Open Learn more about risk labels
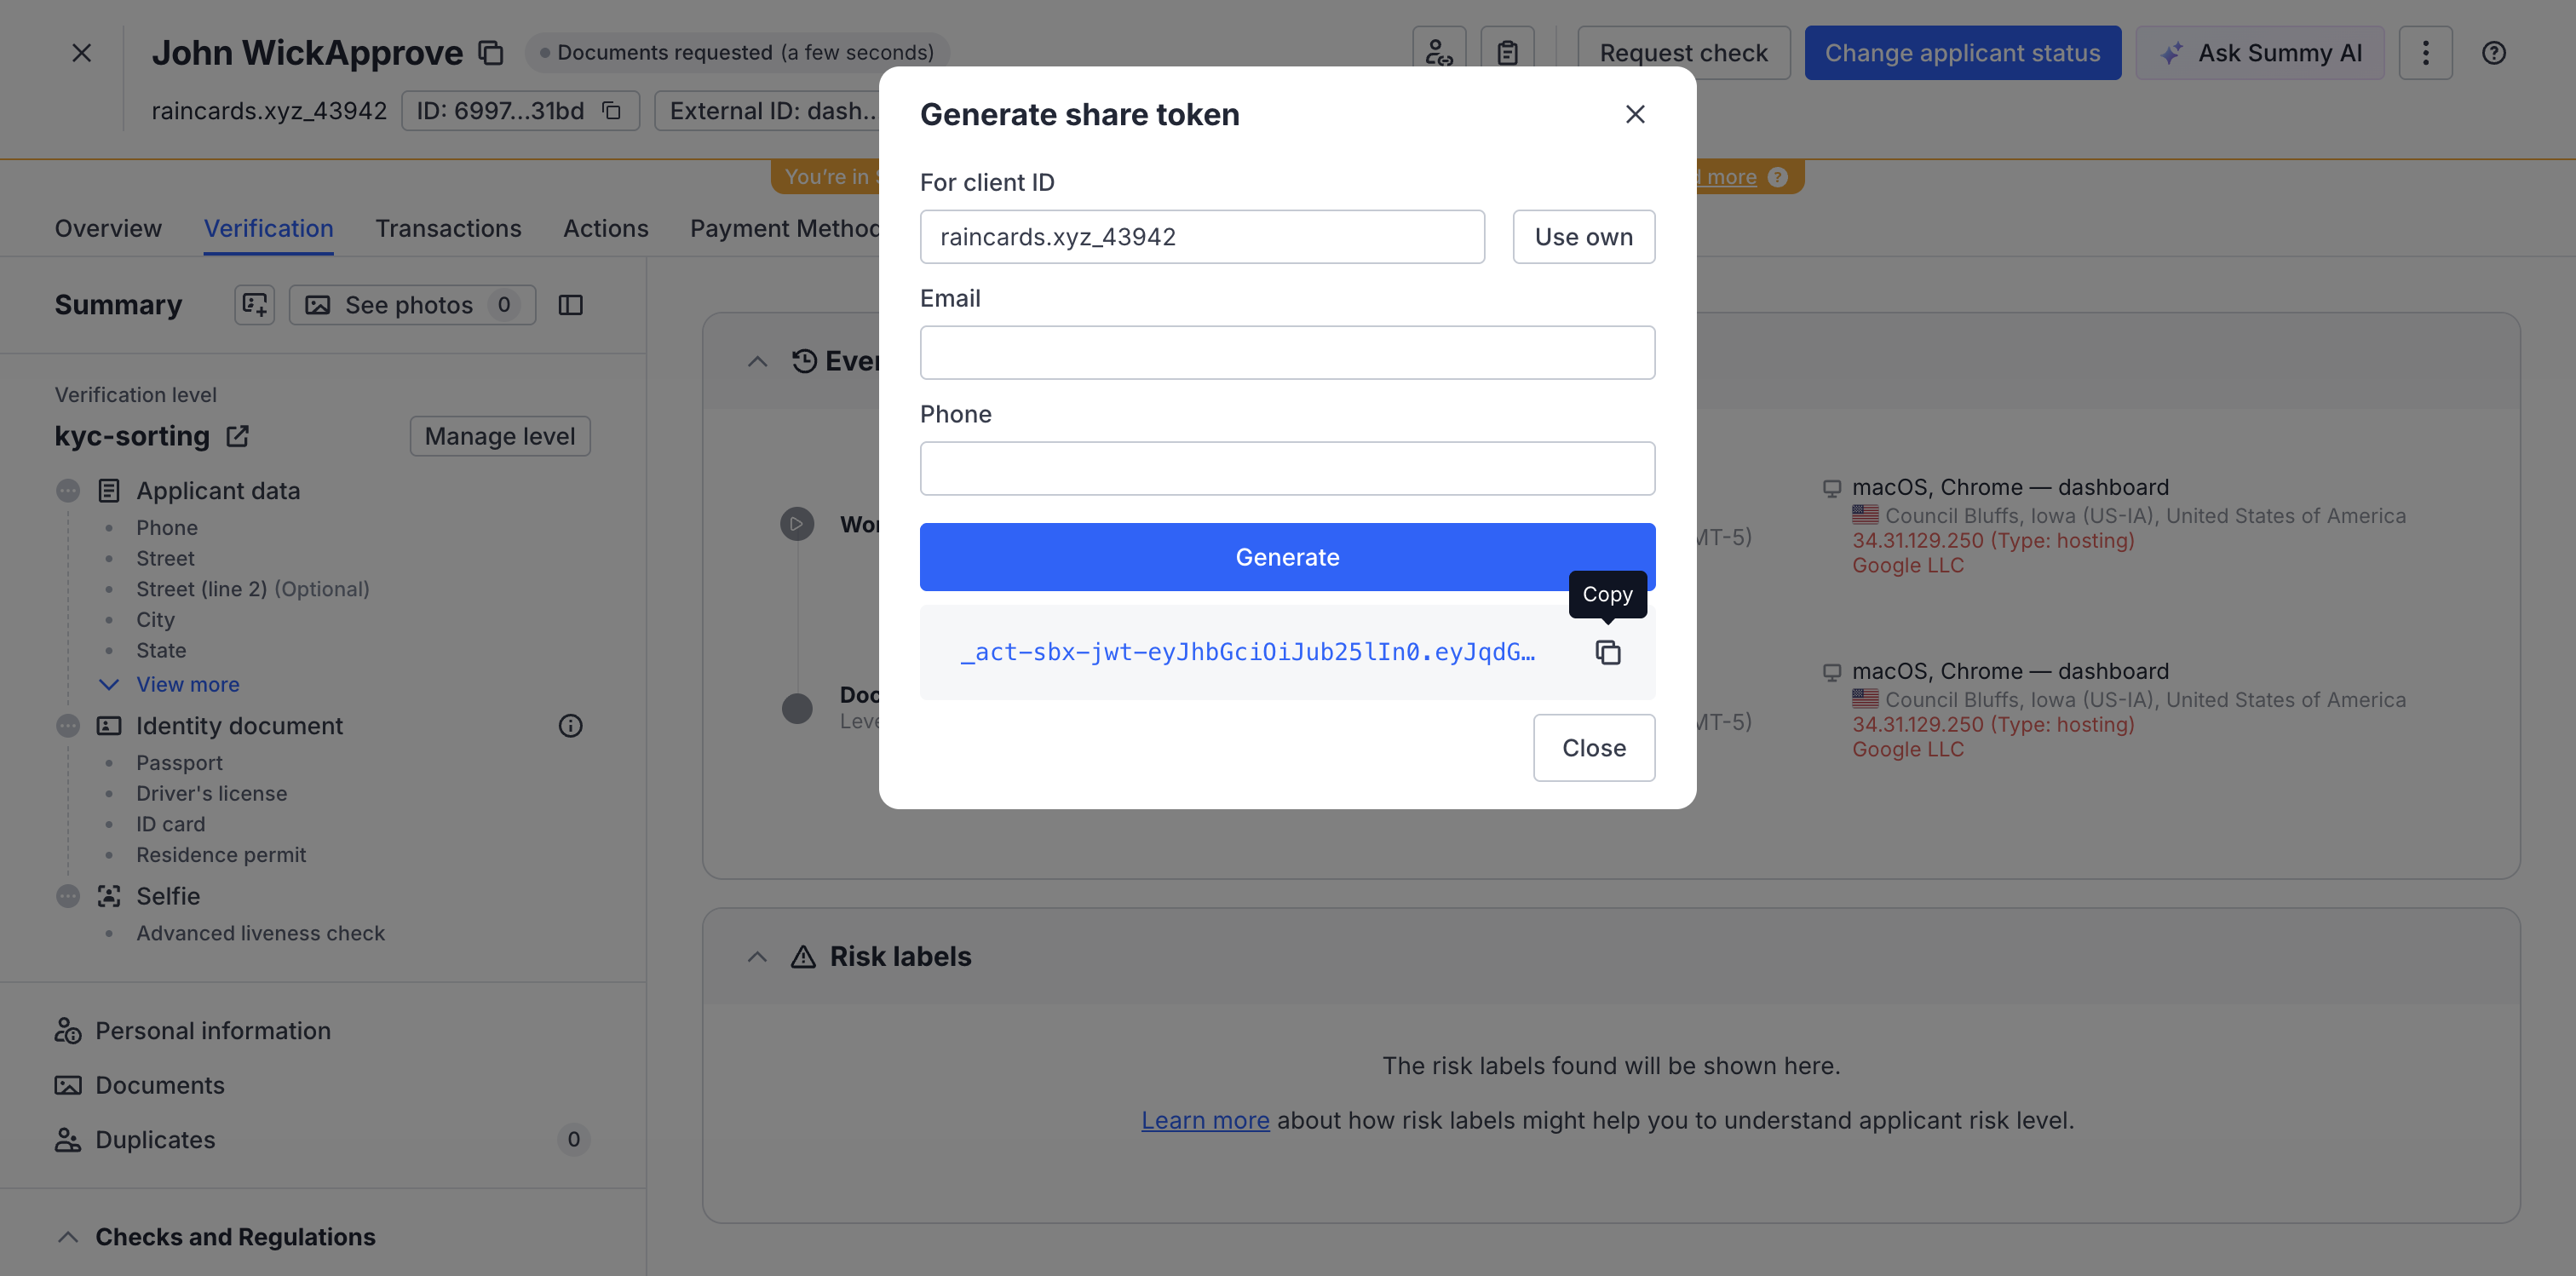The height and width of the screenshot is (1276, 2576). (1205, 1120)
